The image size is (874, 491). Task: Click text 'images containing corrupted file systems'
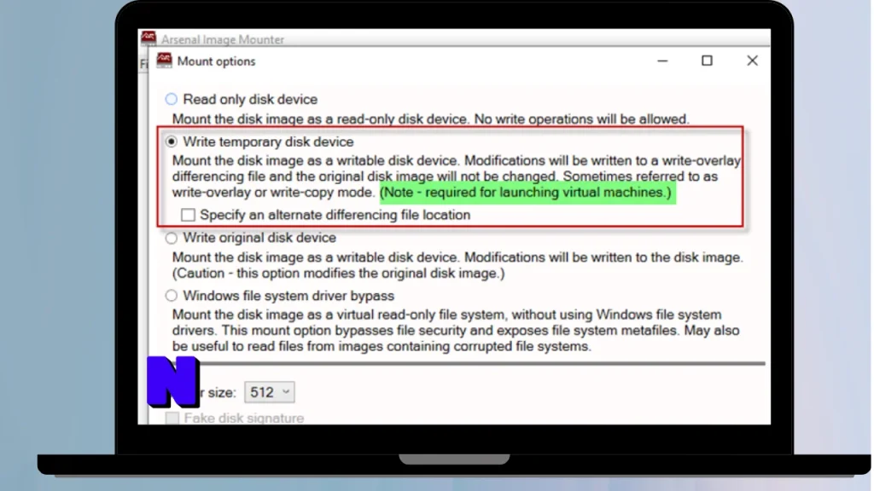click(464, 346)
